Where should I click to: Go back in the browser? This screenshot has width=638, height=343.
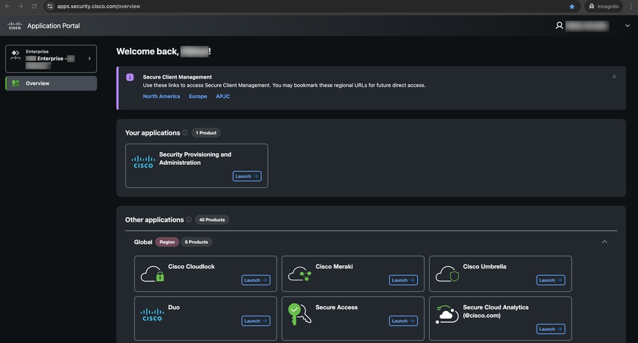[7, 6]
